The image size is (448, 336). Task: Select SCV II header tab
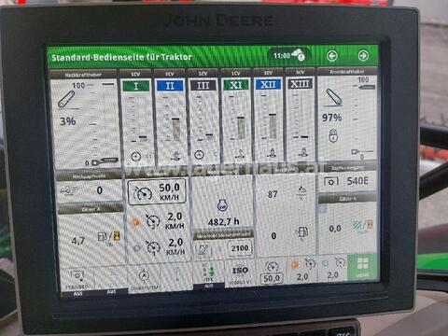170,86
